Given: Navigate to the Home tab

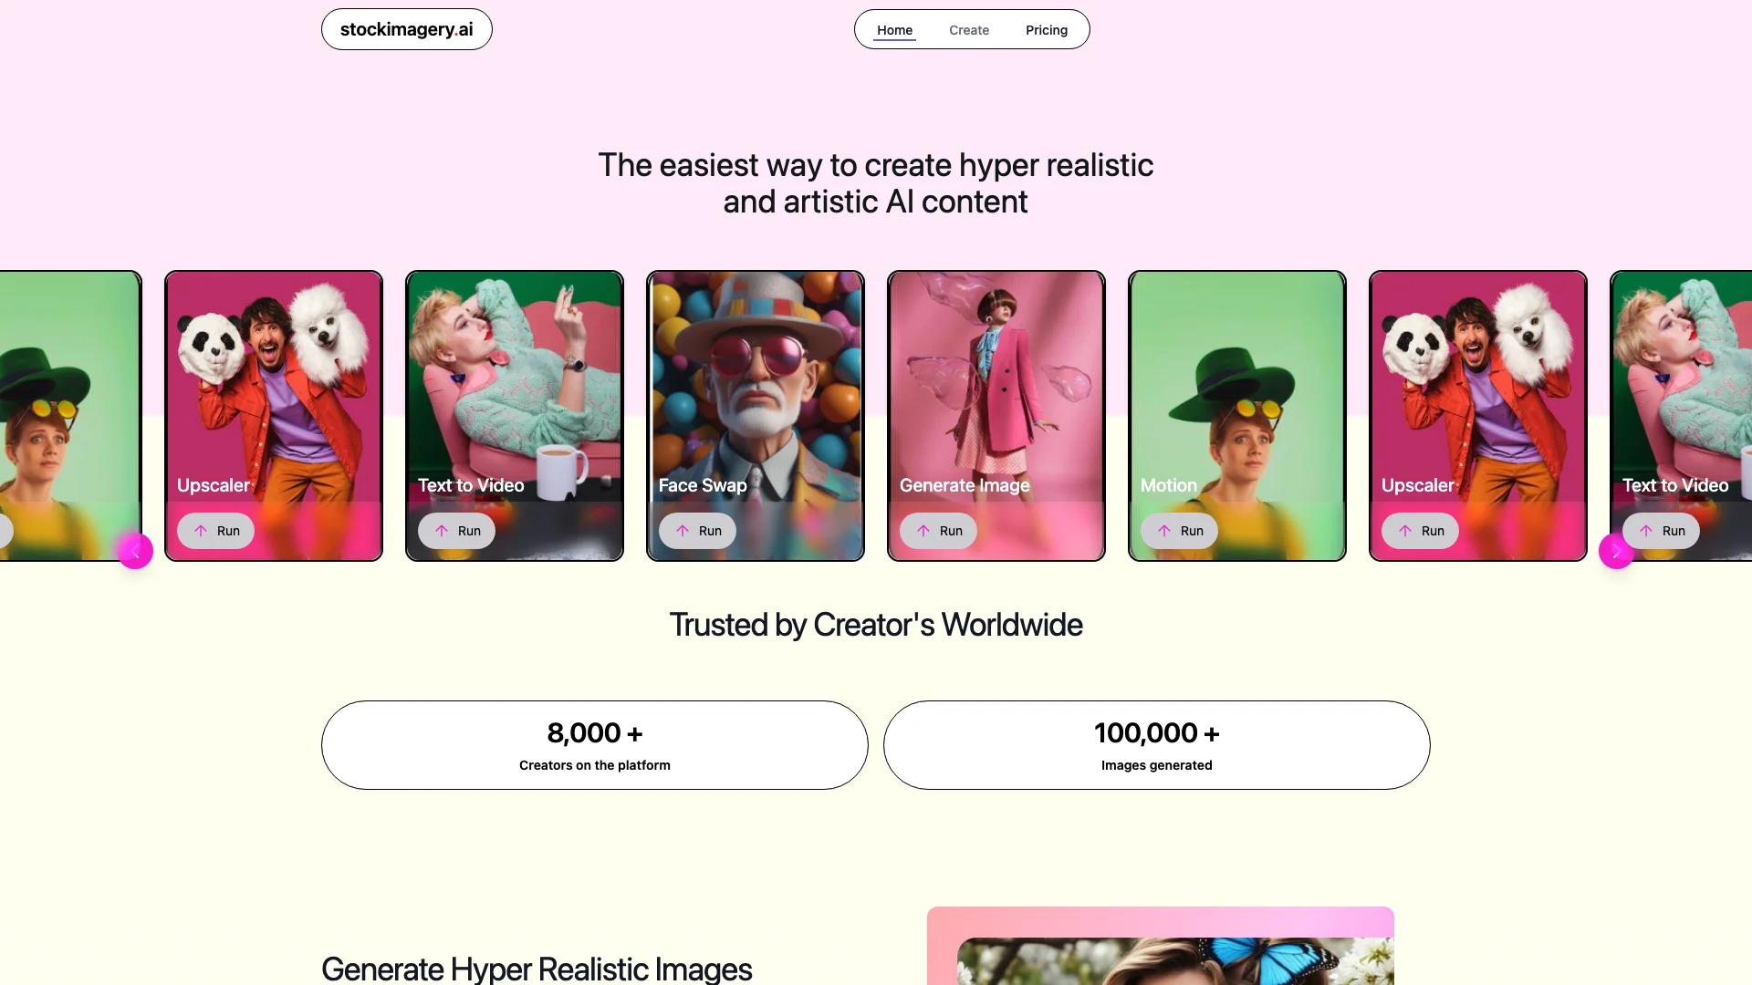Looking at the screenshot, I should click(894, 29).
